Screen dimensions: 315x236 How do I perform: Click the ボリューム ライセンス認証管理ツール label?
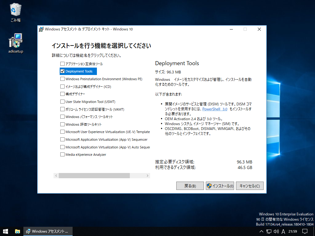[x=95, y=109]
